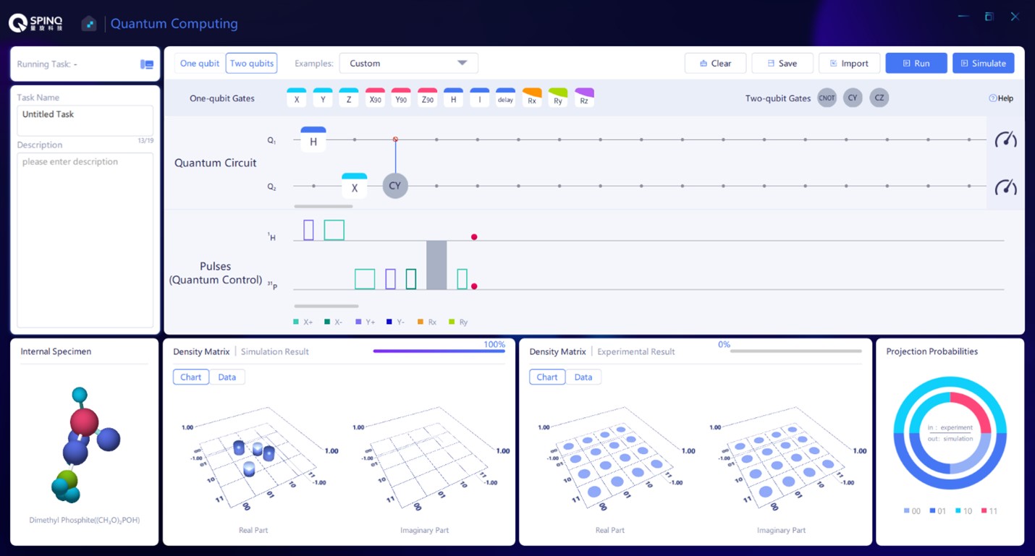The width and height of the screenshot is (1035, 556).
Task: Click the X+ pulse legend swatch
Action: 296,322
